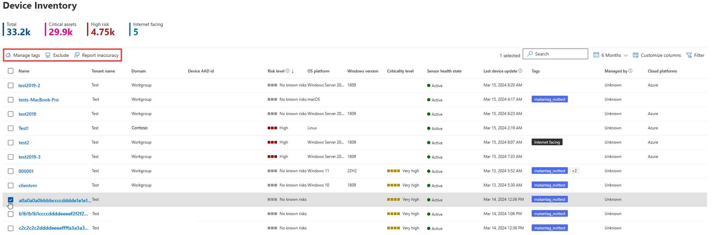712x235 pixels.
Task: Click the info icon beside Risk level
Action: pos(287,71)
